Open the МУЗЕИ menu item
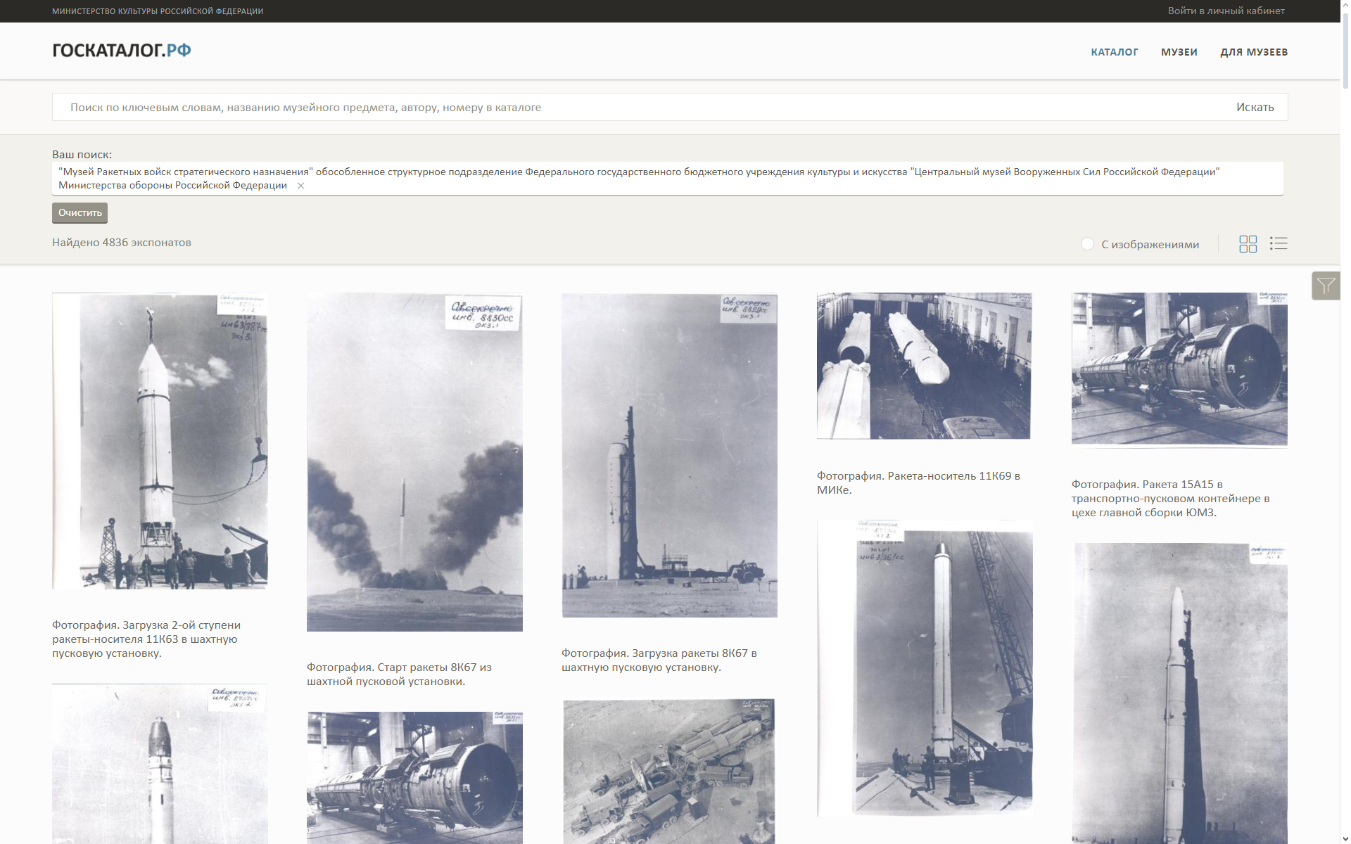Image resolution: width=1351 pixels, height=844 pixels. coord(1179,52)
